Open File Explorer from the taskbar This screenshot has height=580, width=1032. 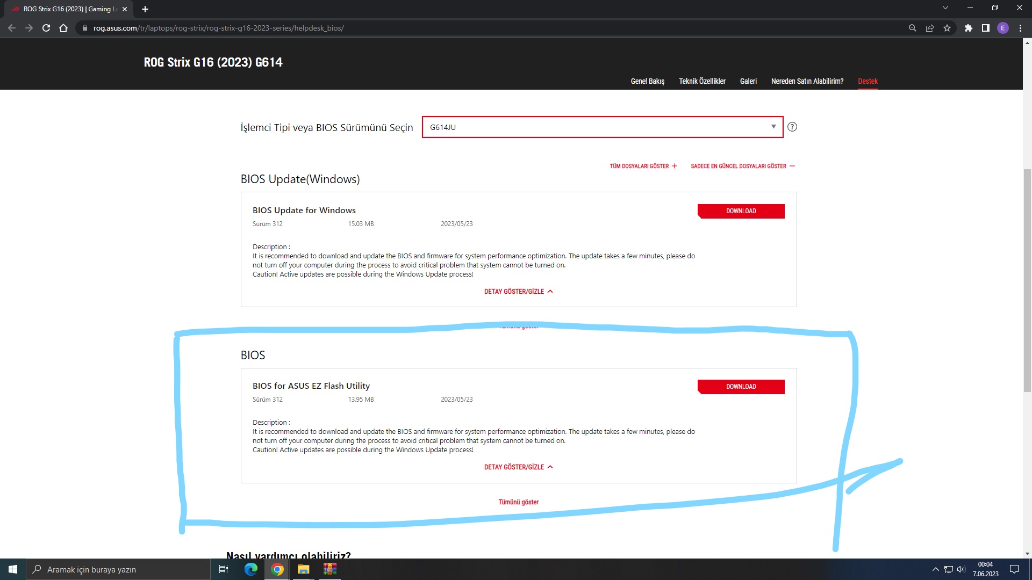point(304,569)
